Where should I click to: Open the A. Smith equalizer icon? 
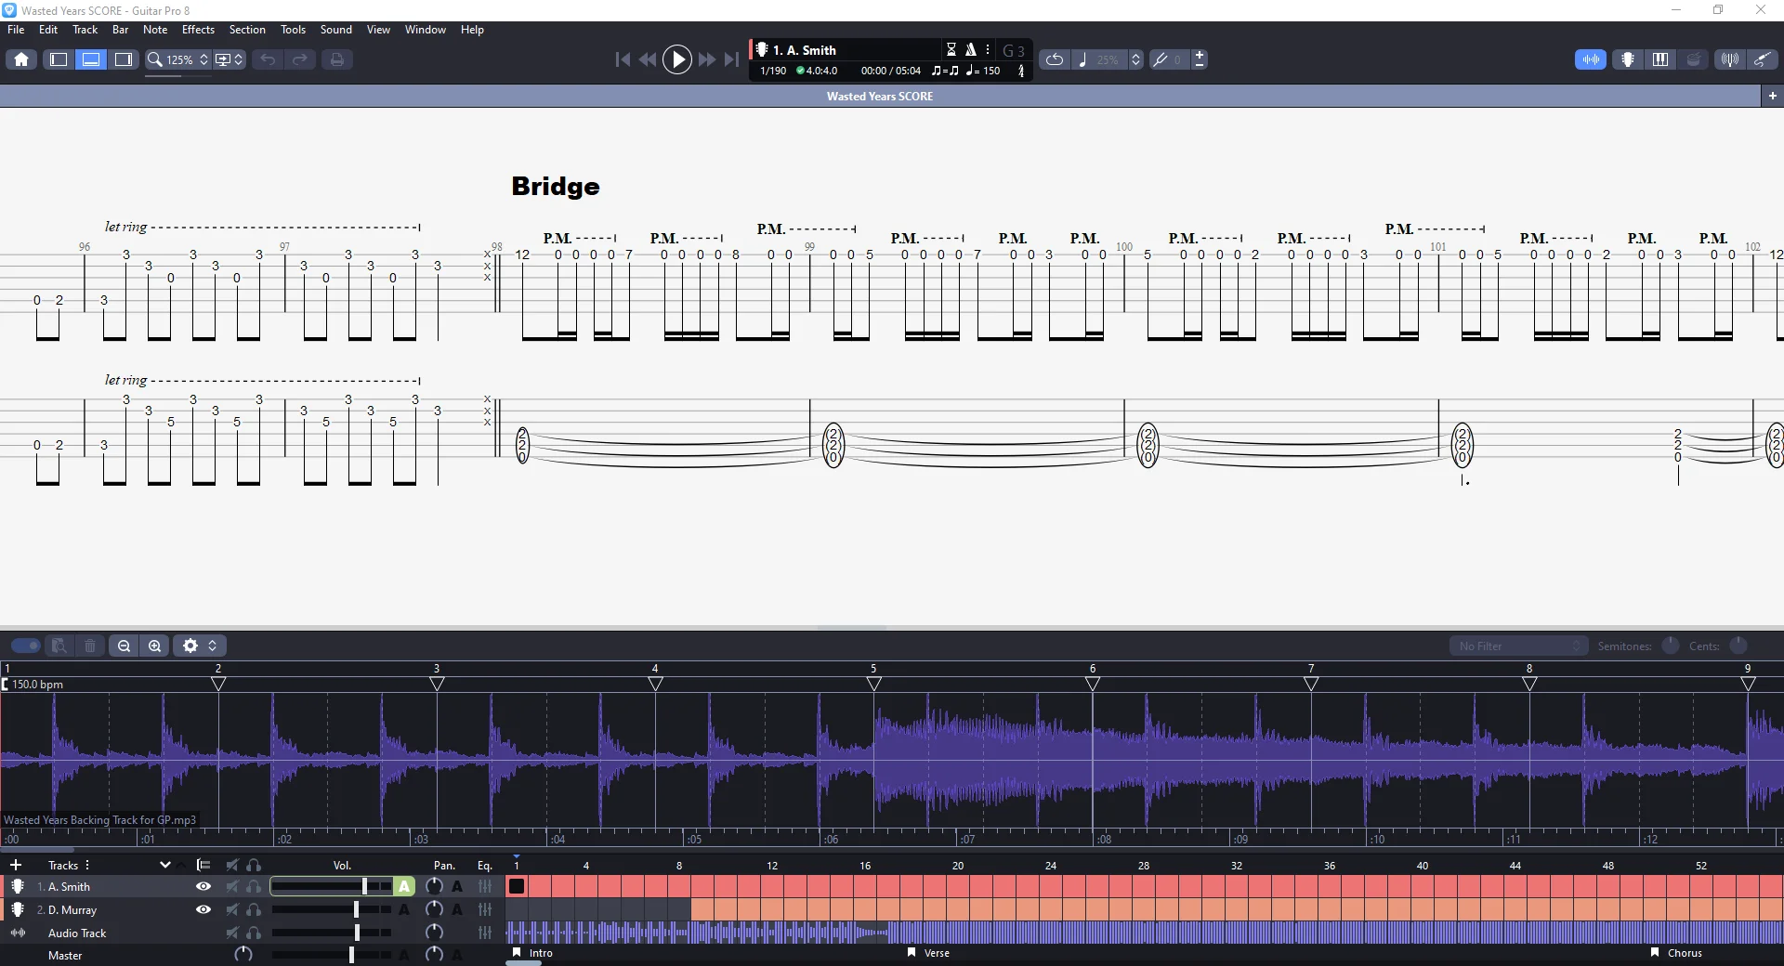[485, 887]
